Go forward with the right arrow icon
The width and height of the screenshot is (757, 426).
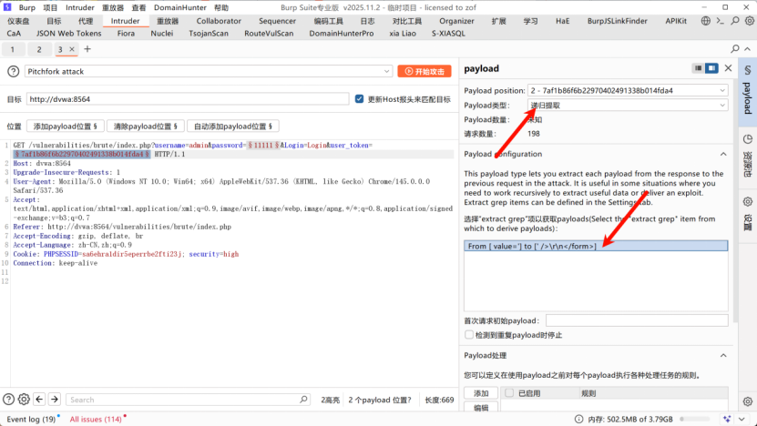(55, 400)
